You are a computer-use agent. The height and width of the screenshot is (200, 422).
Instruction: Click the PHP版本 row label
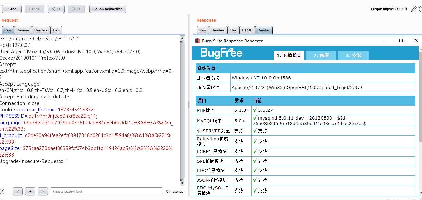[x=206, y=110]
